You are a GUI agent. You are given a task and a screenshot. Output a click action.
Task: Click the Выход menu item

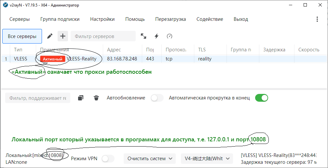tap(241, 19)
